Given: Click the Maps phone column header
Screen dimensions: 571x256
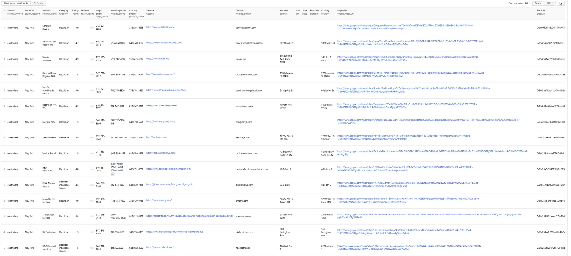Looking at the screenshot, I should pos(102,14).
